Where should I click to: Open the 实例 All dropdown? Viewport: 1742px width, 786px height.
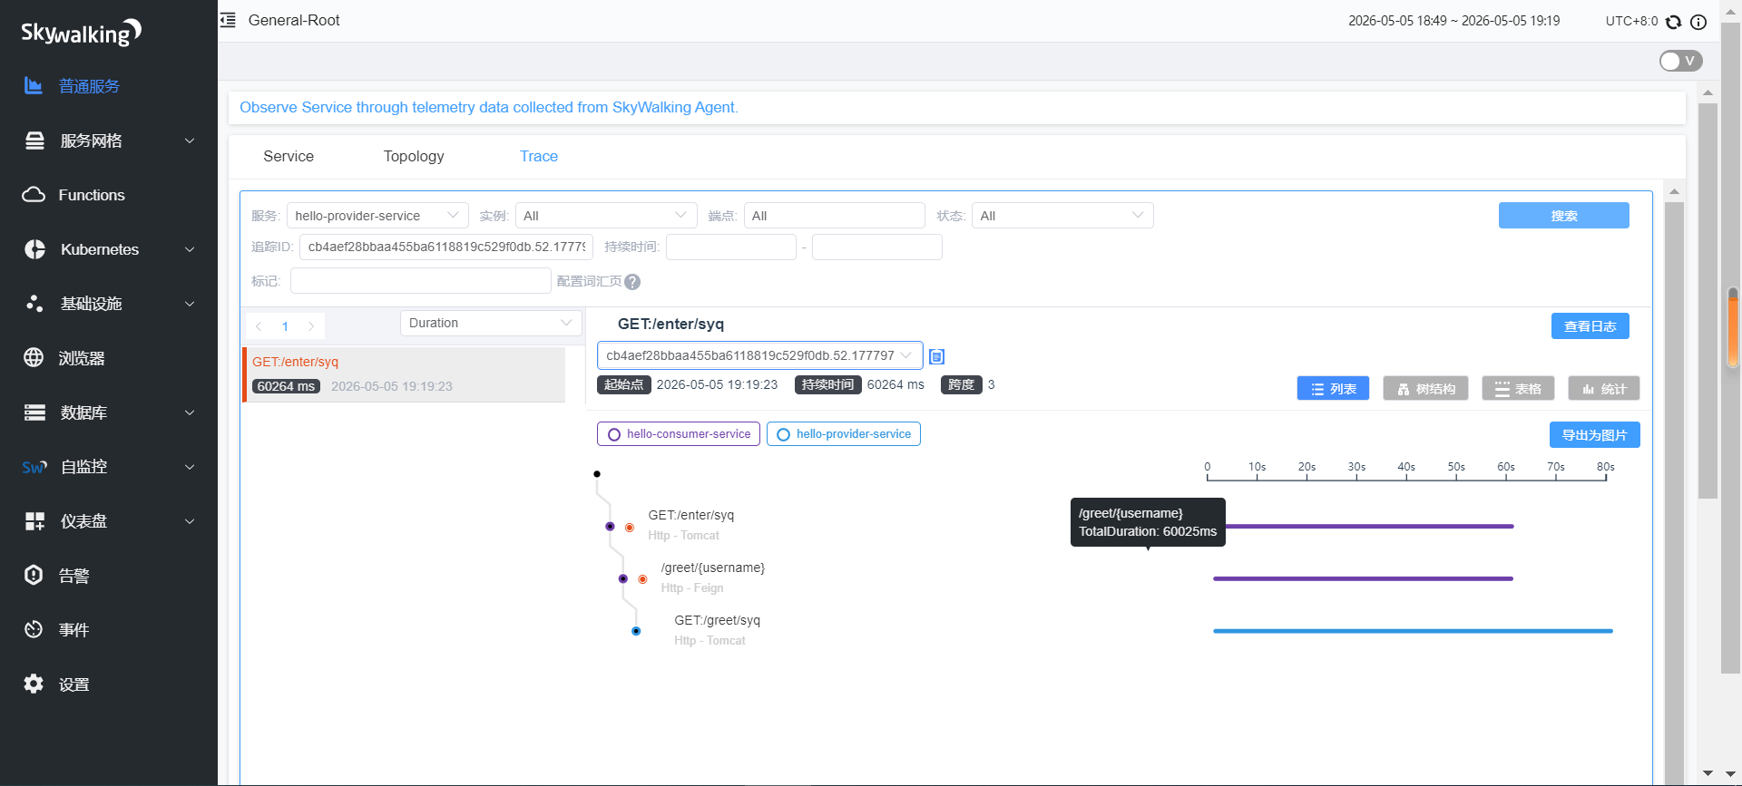[x=606, y=216]
